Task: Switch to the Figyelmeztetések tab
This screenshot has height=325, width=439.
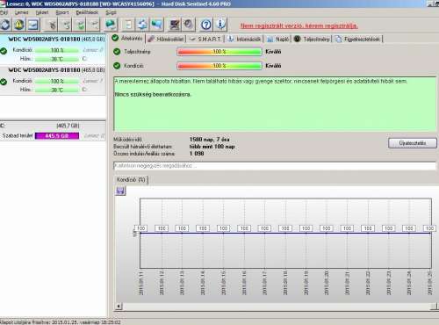Action: [358, 39]
